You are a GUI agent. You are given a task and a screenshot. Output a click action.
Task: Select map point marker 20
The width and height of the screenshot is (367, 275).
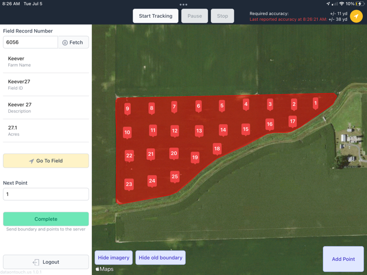pos(174,153)
